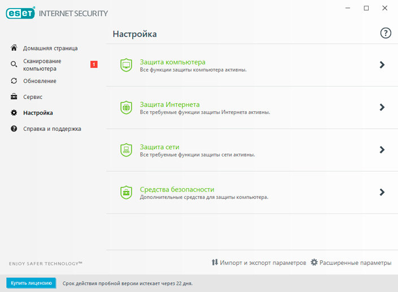This screenshot has width=398, height=292.
Task: Click text 'Все требуемые функции защиты Интернета активны.'
Action: tap(205, 112)
